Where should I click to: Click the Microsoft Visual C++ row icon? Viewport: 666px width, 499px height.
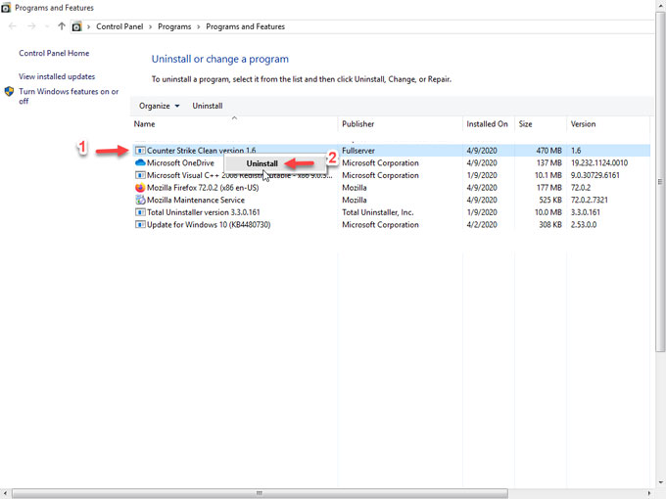[x=140, y=175]
